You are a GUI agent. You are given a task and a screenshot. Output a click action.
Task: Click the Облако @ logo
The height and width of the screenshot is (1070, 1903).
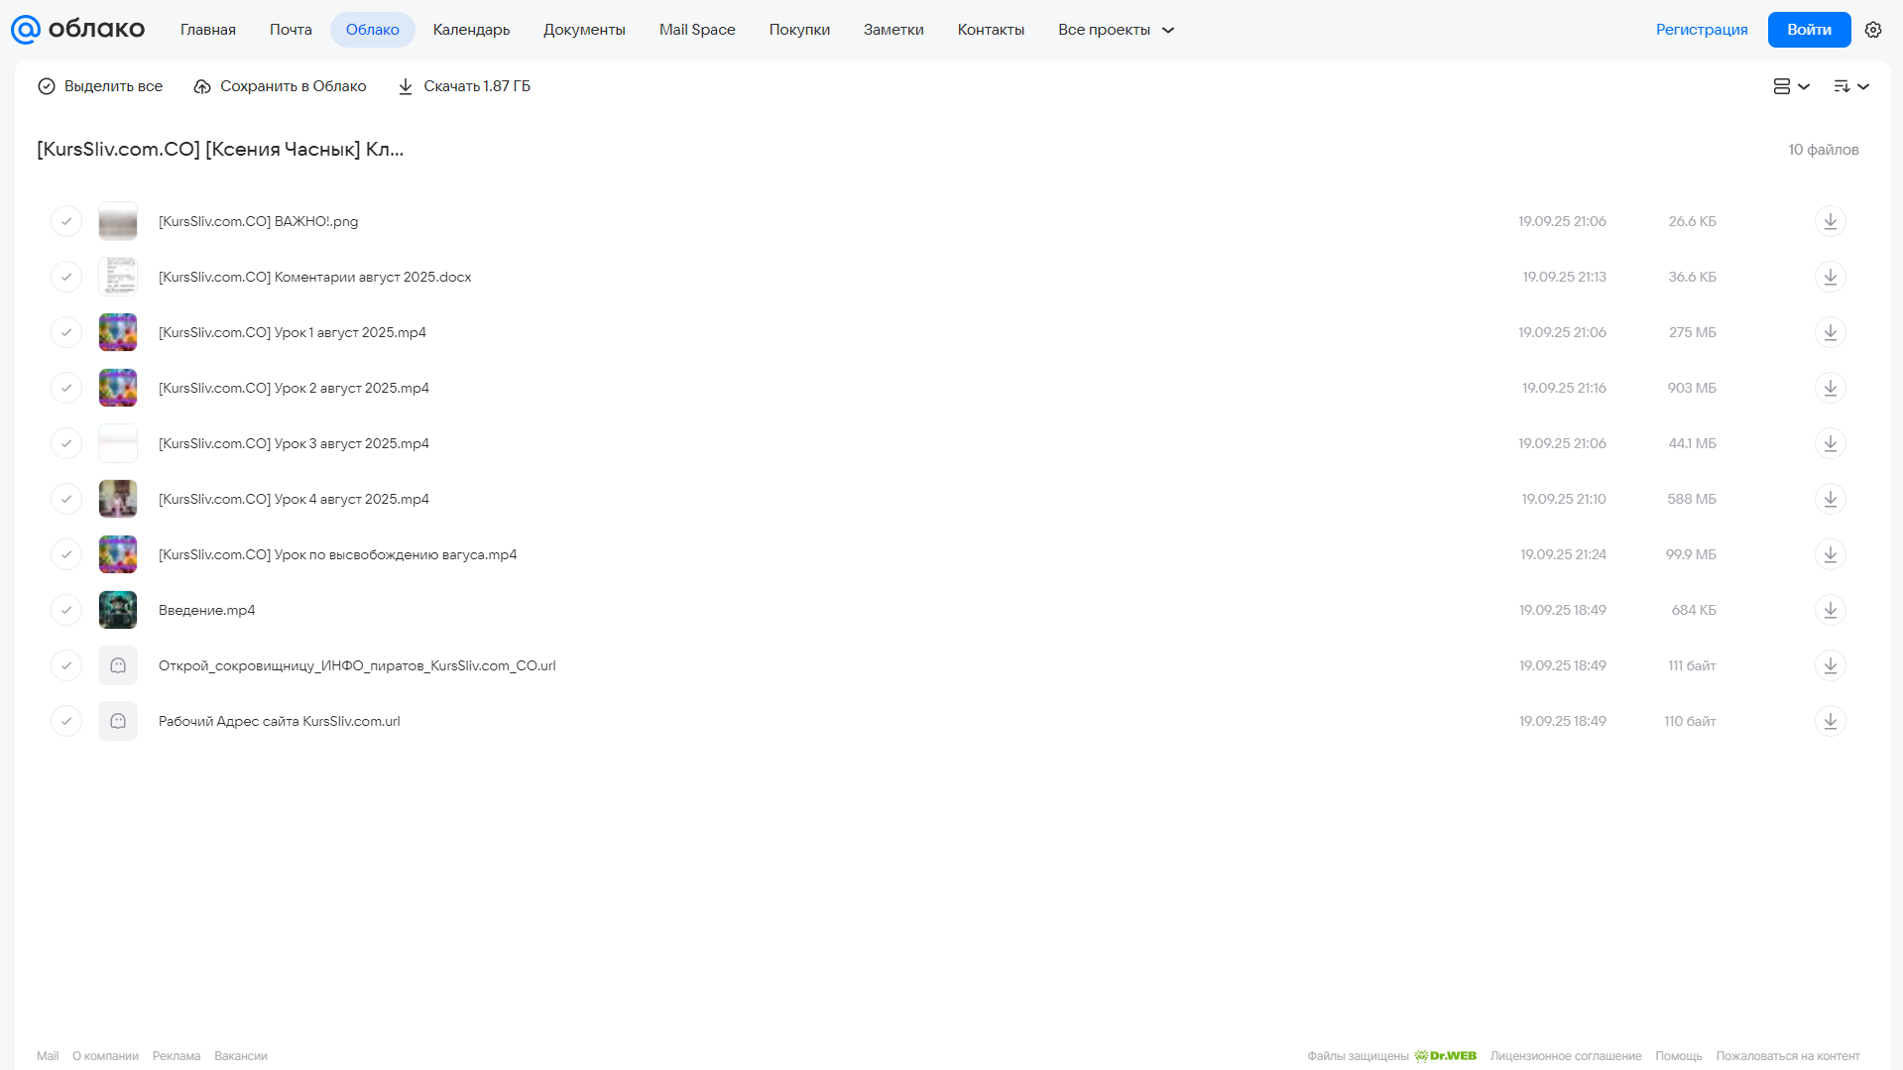77,30
